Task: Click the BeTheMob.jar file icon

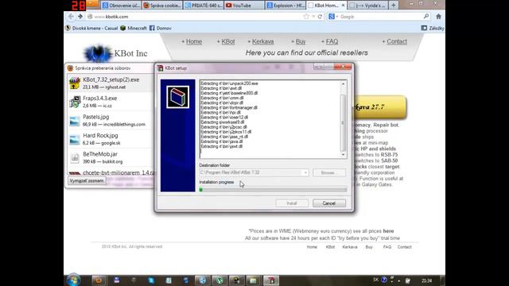Action: (x=75, y=158)
